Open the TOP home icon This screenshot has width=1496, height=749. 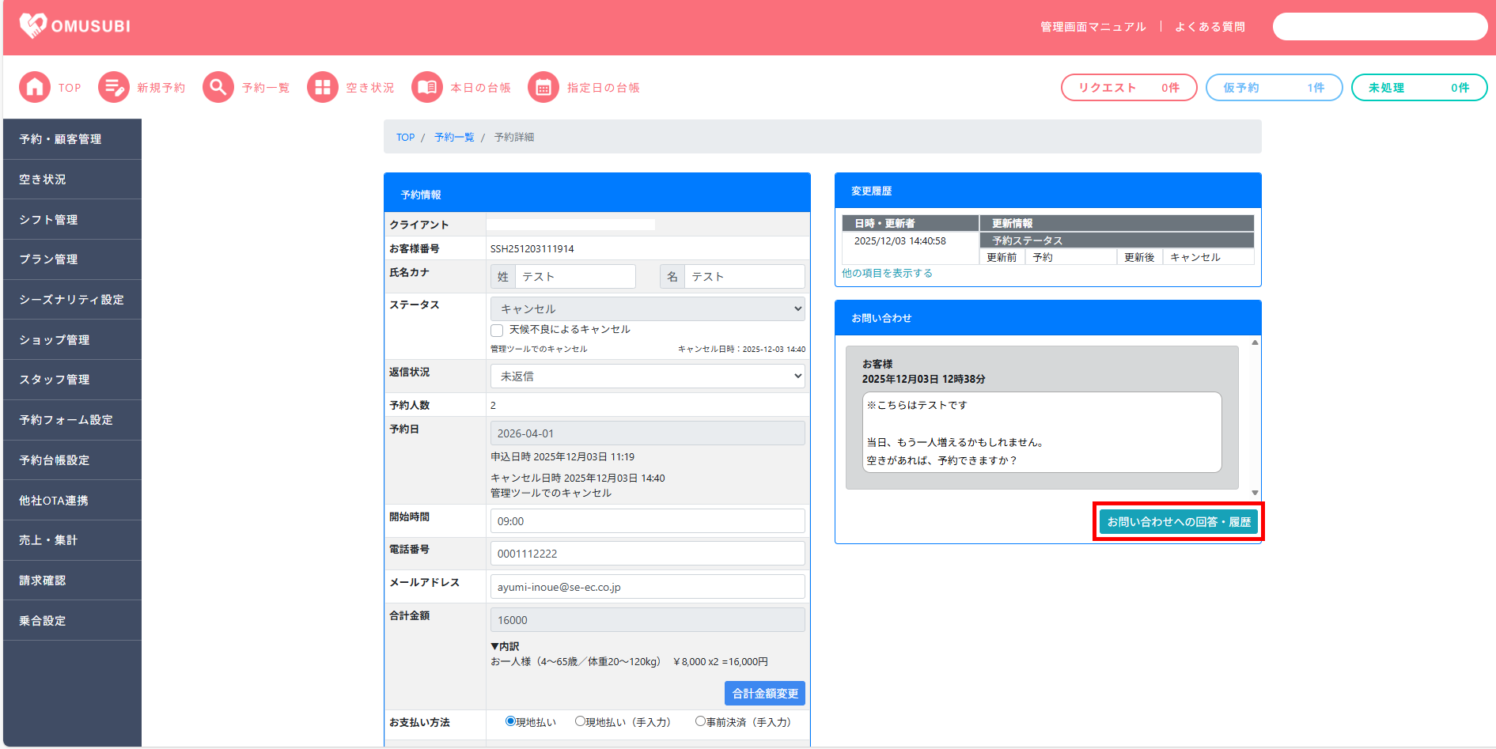point(35,88)
